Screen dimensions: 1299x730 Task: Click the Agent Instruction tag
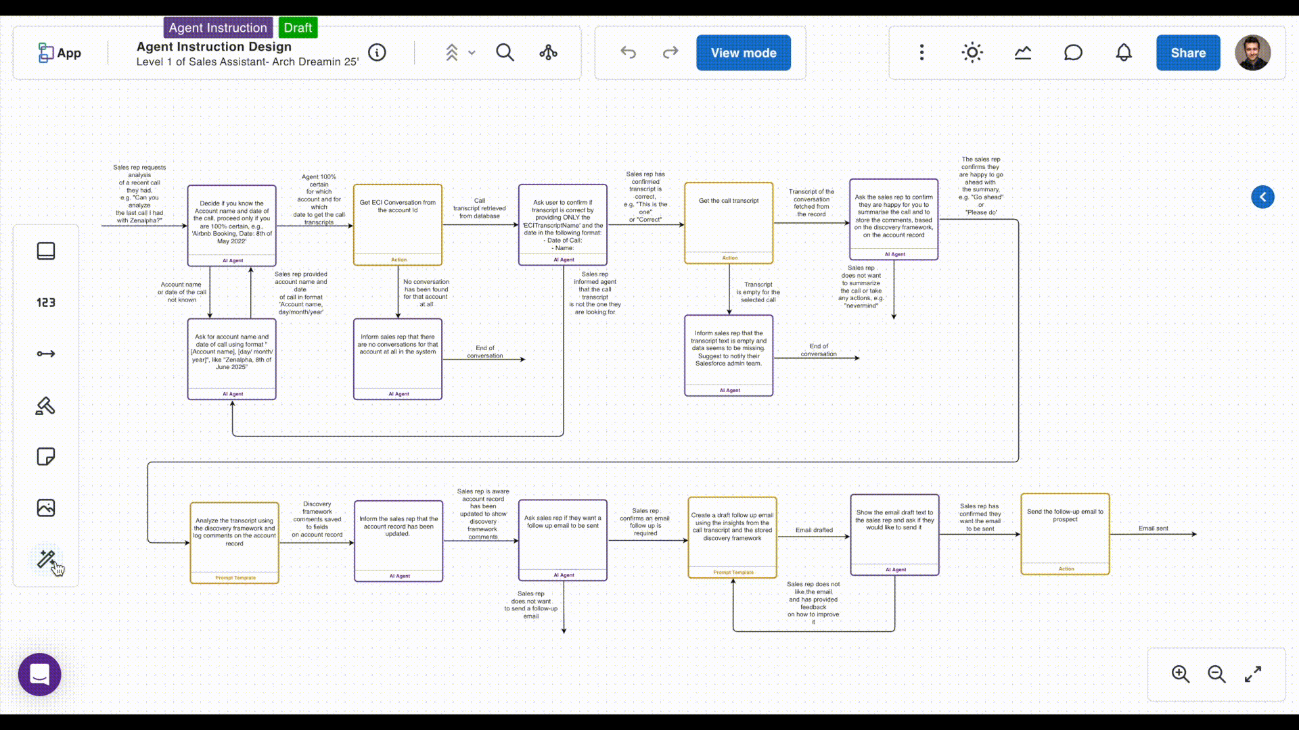coord(218,28)
